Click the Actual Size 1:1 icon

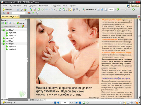tap(98, 10)
